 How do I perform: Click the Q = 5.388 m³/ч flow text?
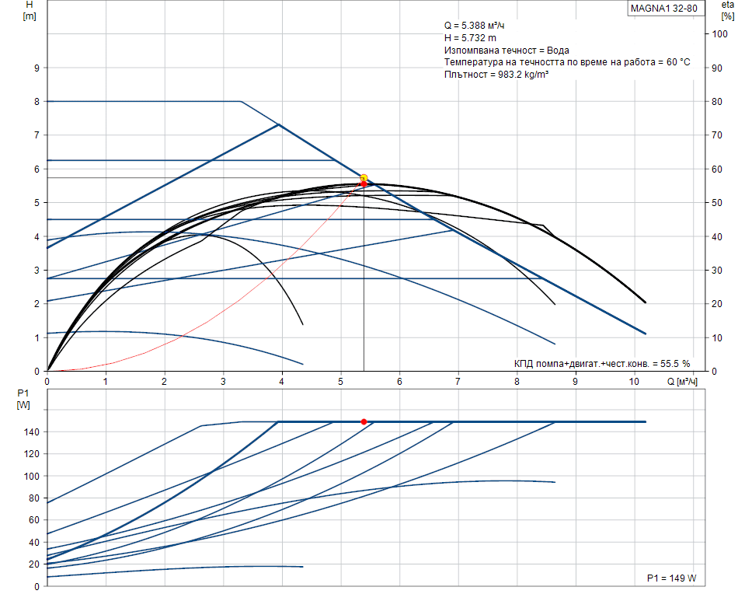[477, 26]
